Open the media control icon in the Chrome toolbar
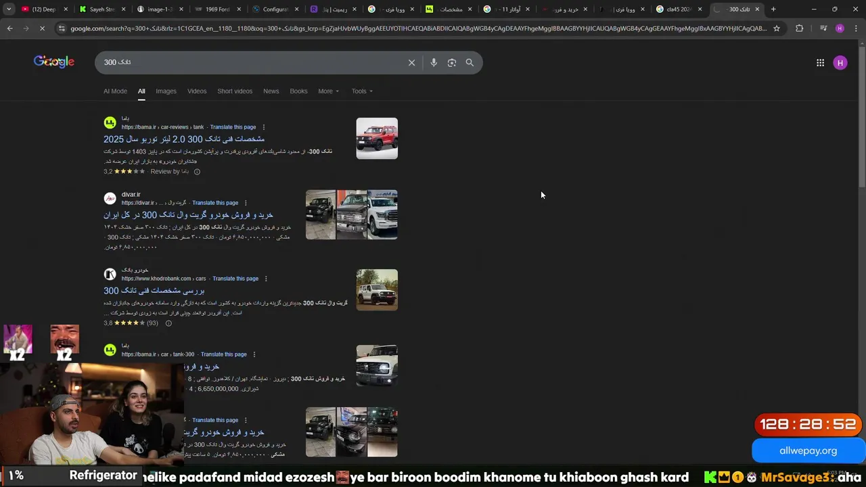This screenshot has height=487, width=866. (823, 28)
